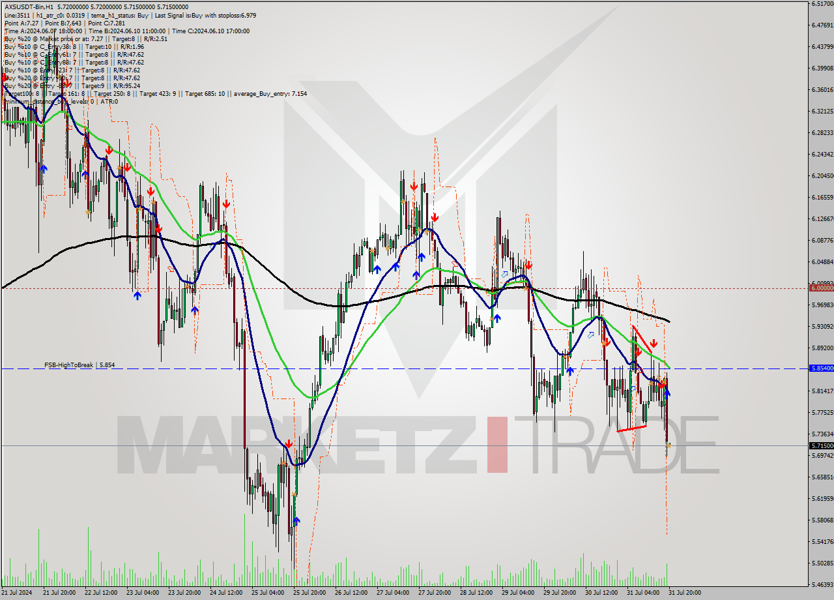The height and width of the screenshot is (600, 834).
Task: Click the 5.892 price axis label
Action: pos(822,348)
